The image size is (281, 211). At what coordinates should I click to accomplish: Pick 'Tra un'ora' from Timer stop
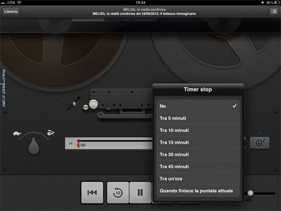click(198, 178)
